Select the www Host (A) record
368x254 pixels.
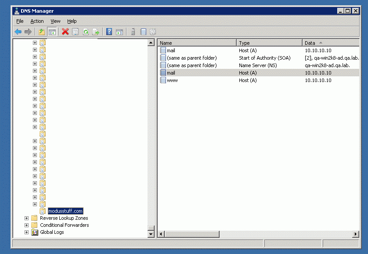(172, 80)
